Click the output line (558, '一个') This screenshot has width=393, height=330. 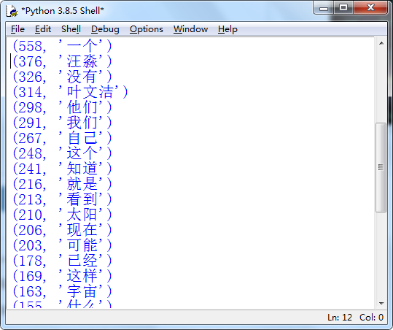(x=62, y=46)
